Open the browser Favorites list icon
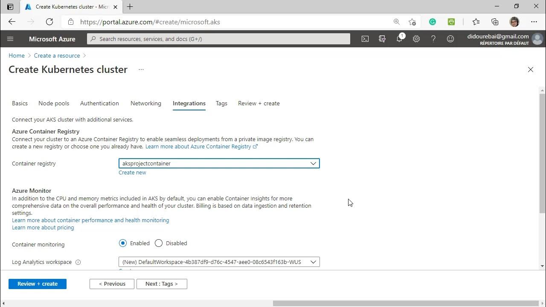The image size is (546, 307). (476, 22)
